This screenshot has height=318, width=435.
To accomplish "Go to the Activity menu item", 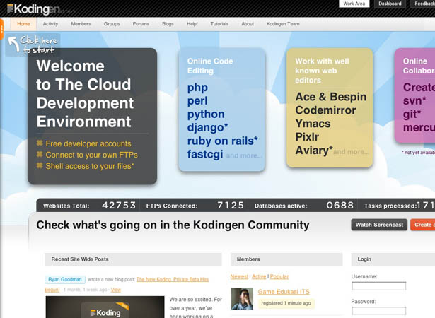I will [50, 24].
